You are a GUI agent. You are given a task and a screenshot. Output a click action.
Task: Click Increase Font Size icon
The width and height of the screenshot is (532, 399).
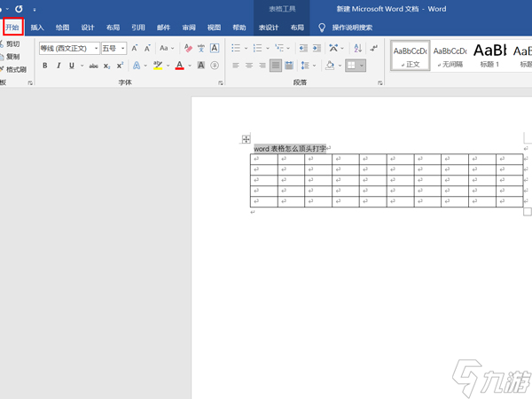[x=135, y=48]
